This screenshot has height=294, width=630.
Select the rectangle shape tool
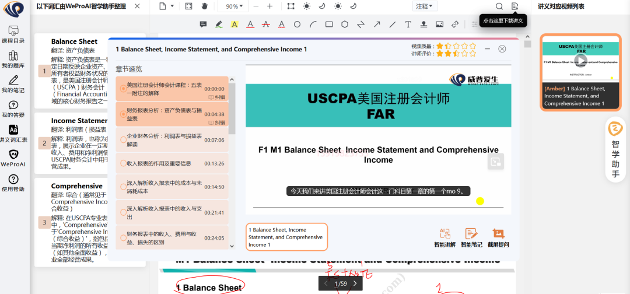pos(329,24)
